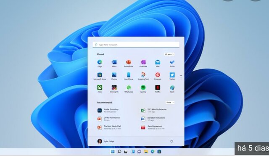Open the Mail app
Screen dimensions: 269x156
click(x=158, y=63)
